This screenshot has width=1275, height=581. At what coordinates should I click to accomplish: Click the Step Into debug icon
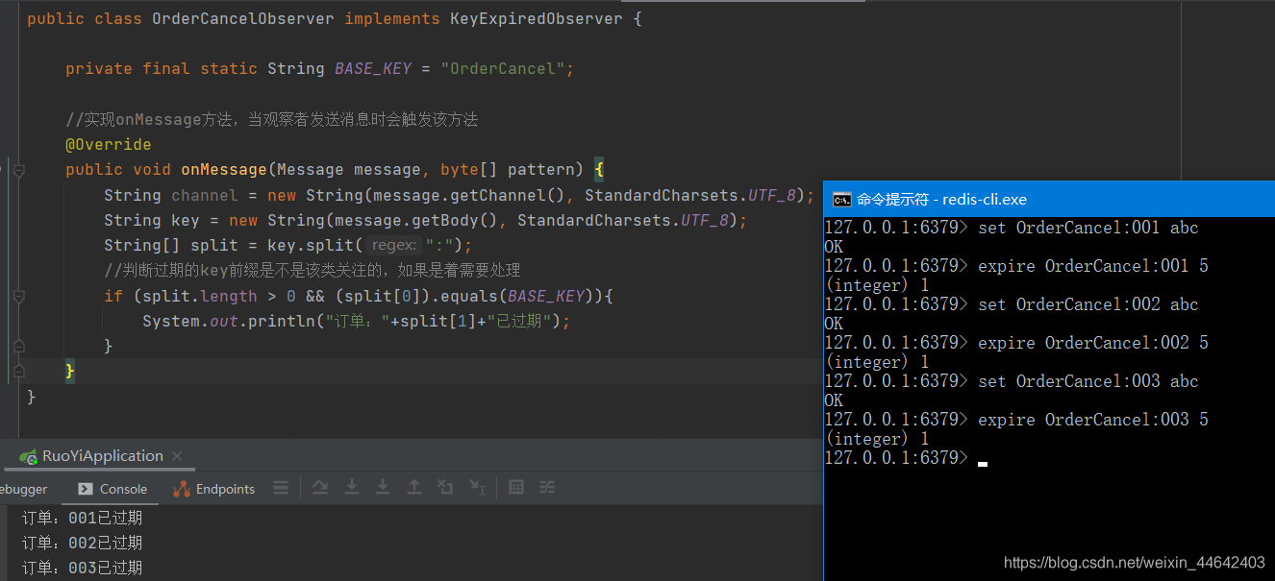tap(352, 488)
